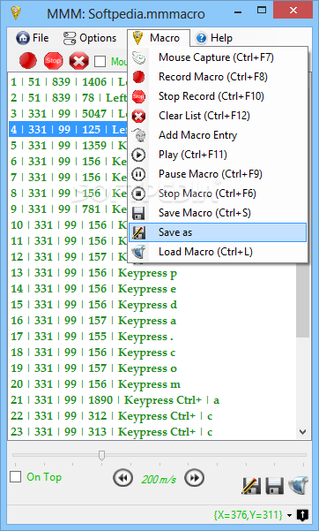Viewport: 319px width, 531px height.
Task: Click the red Record toolbar button
Action: [x=28, y=61]
